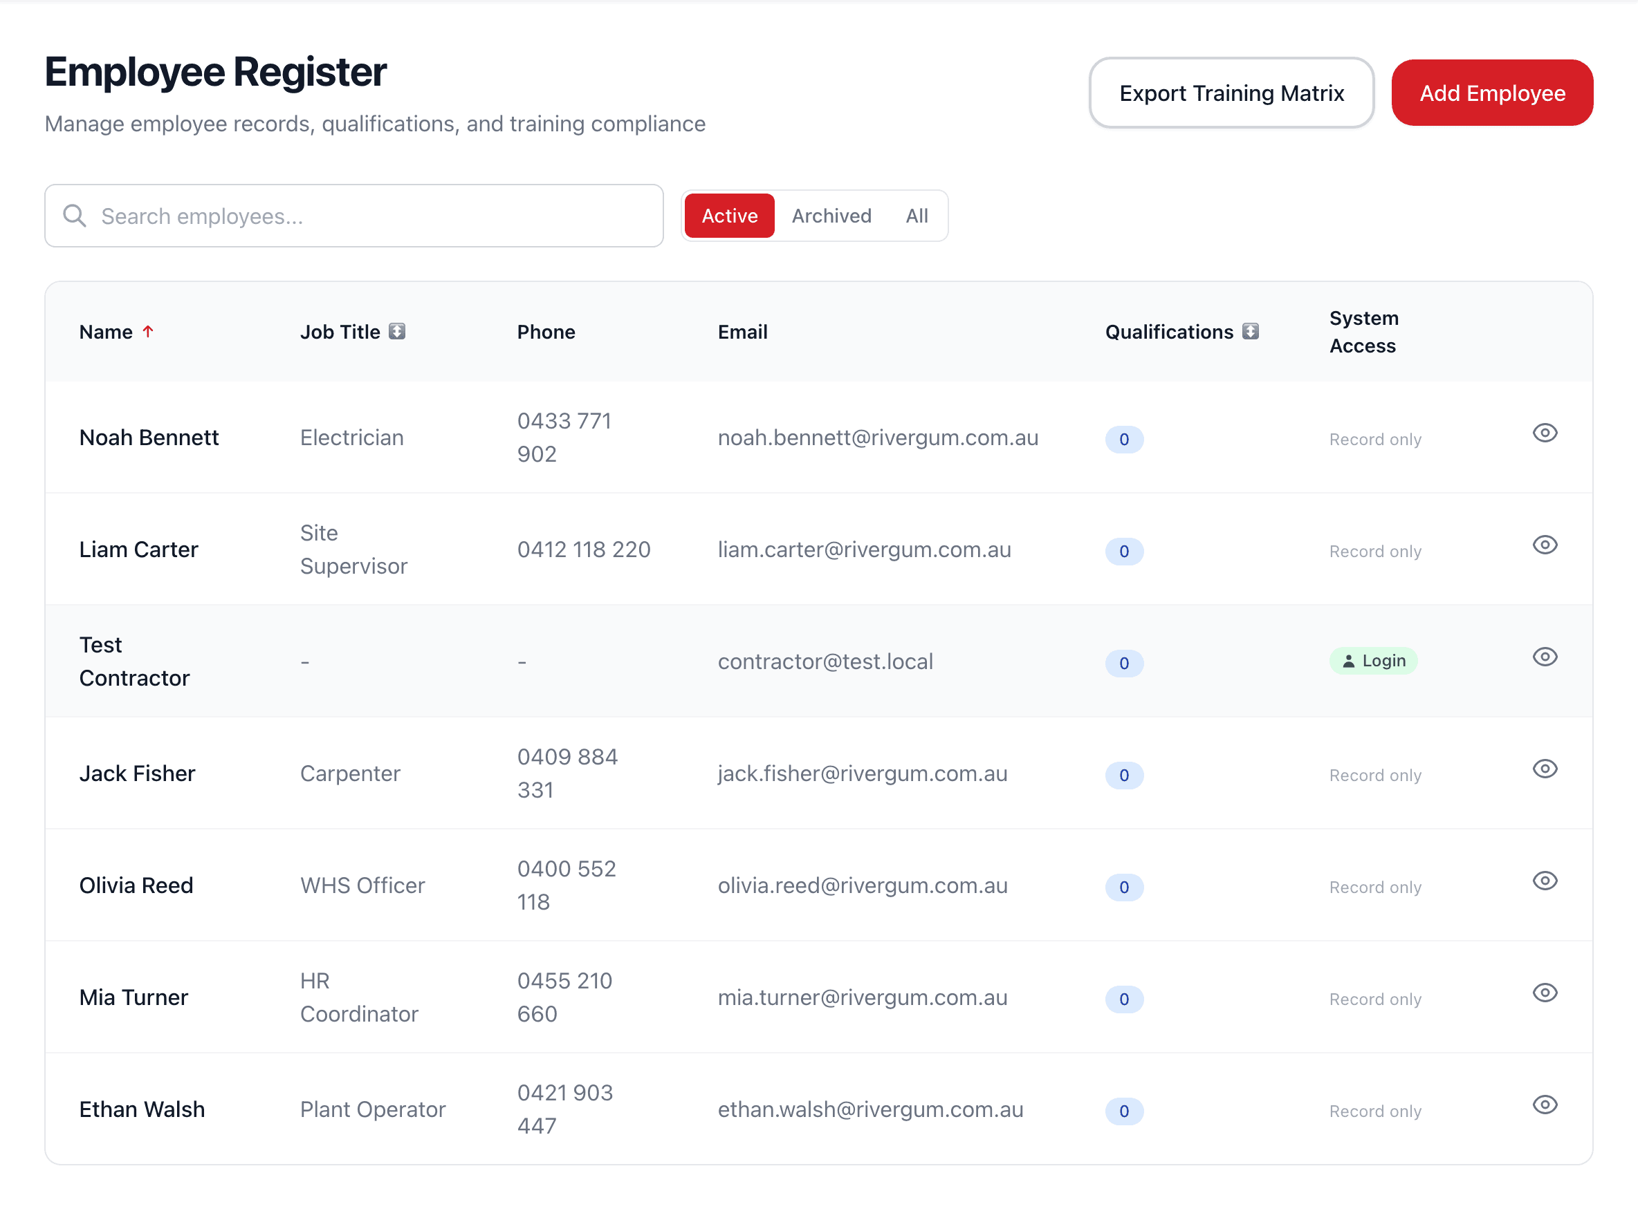Switch to Archived employees tab

coord(831,216)
